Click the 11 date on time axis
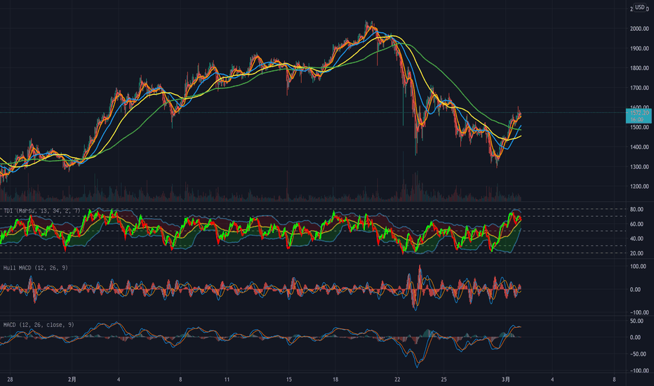The width and height of the screenshot is (654, 386). coord(227,380)
